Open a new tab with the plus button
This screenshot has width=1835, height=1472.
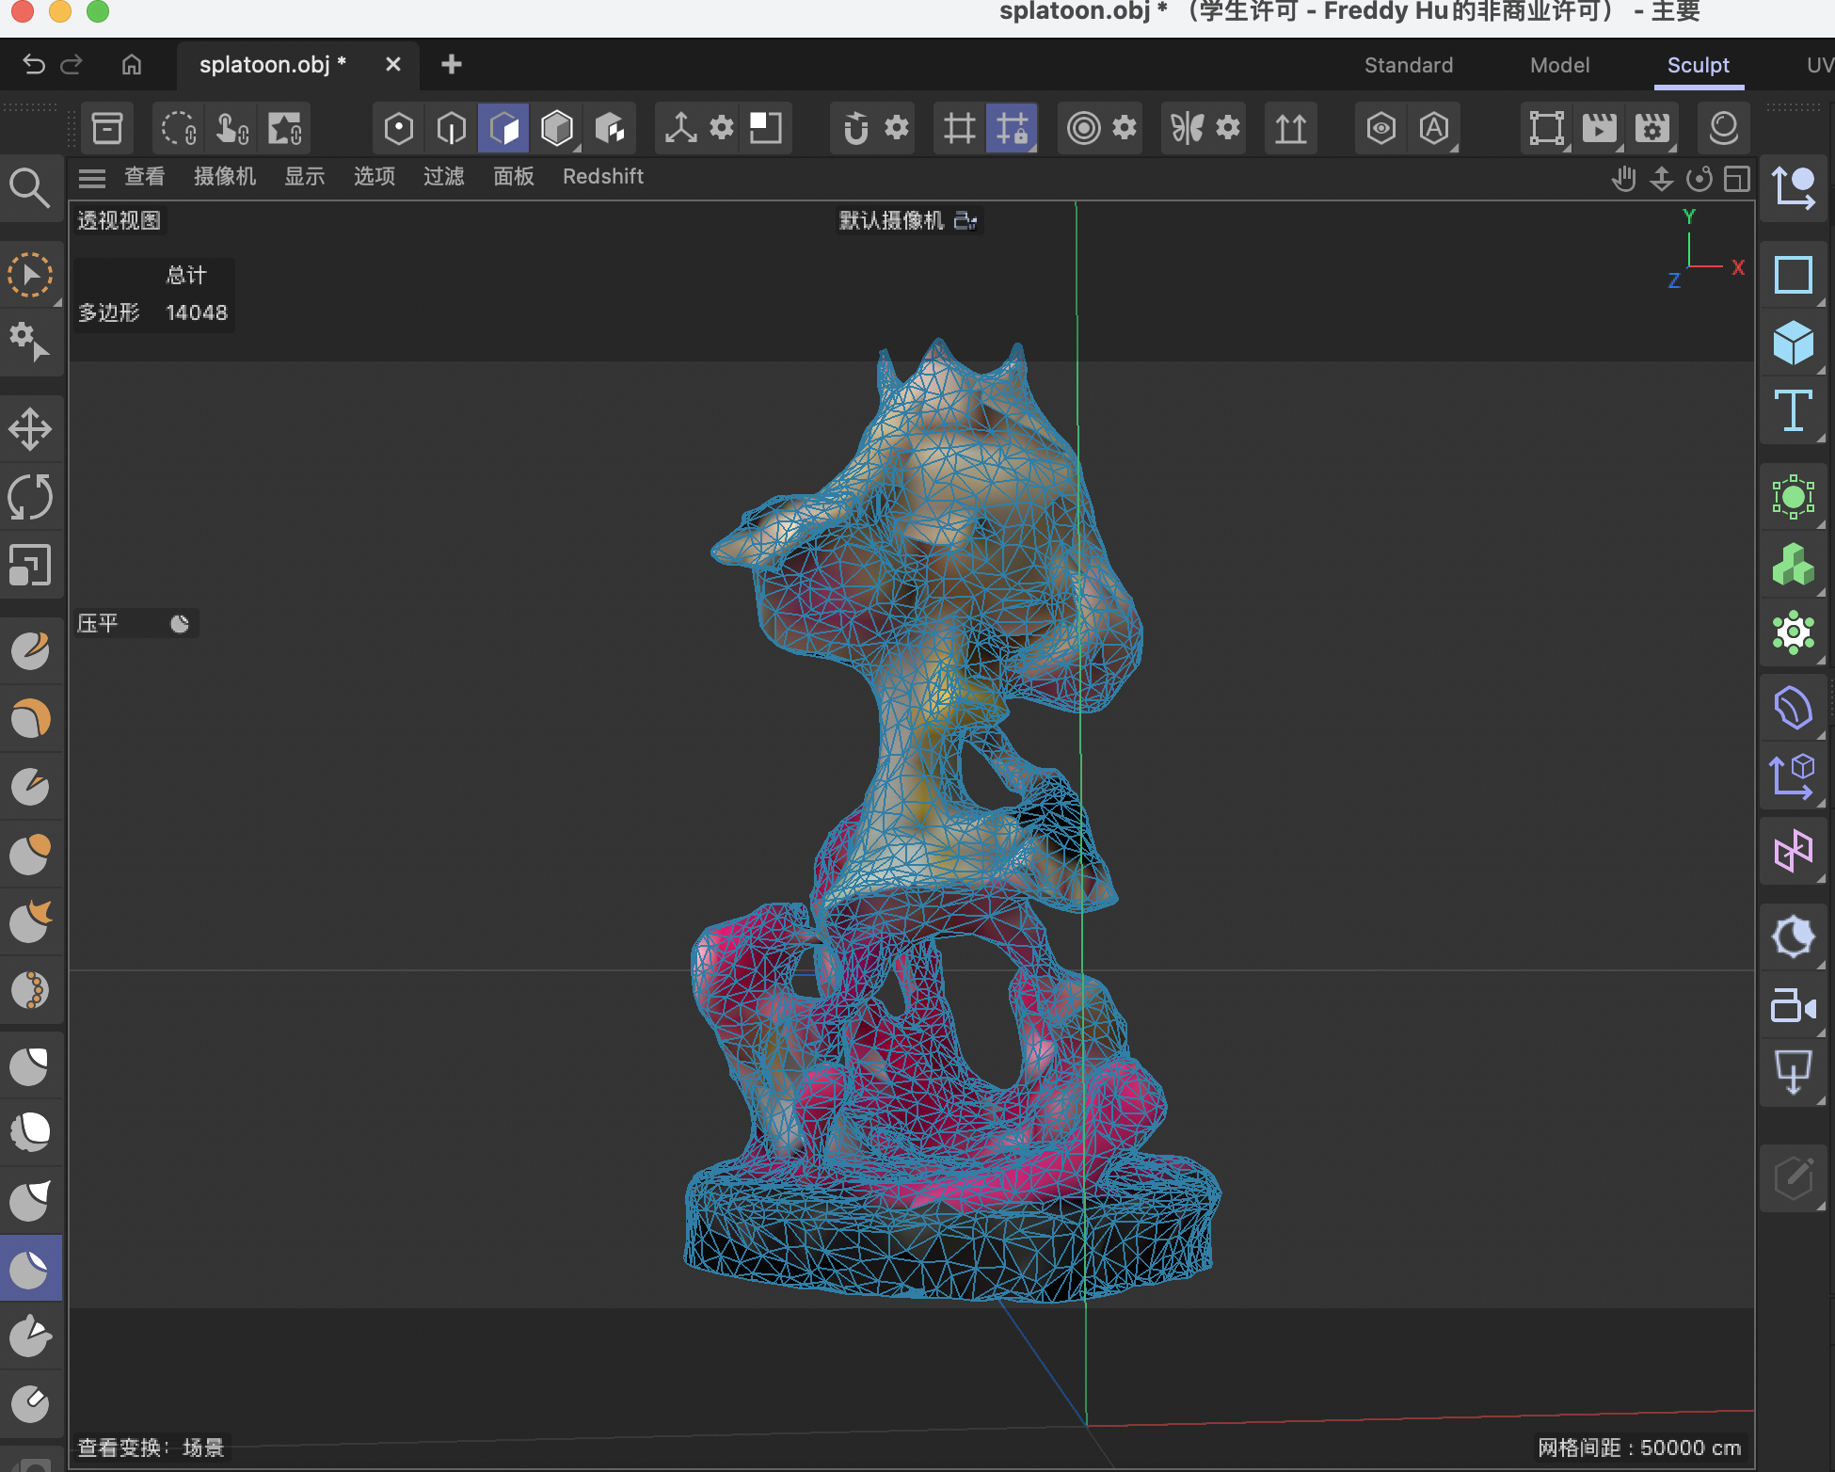tap(451, 64)
